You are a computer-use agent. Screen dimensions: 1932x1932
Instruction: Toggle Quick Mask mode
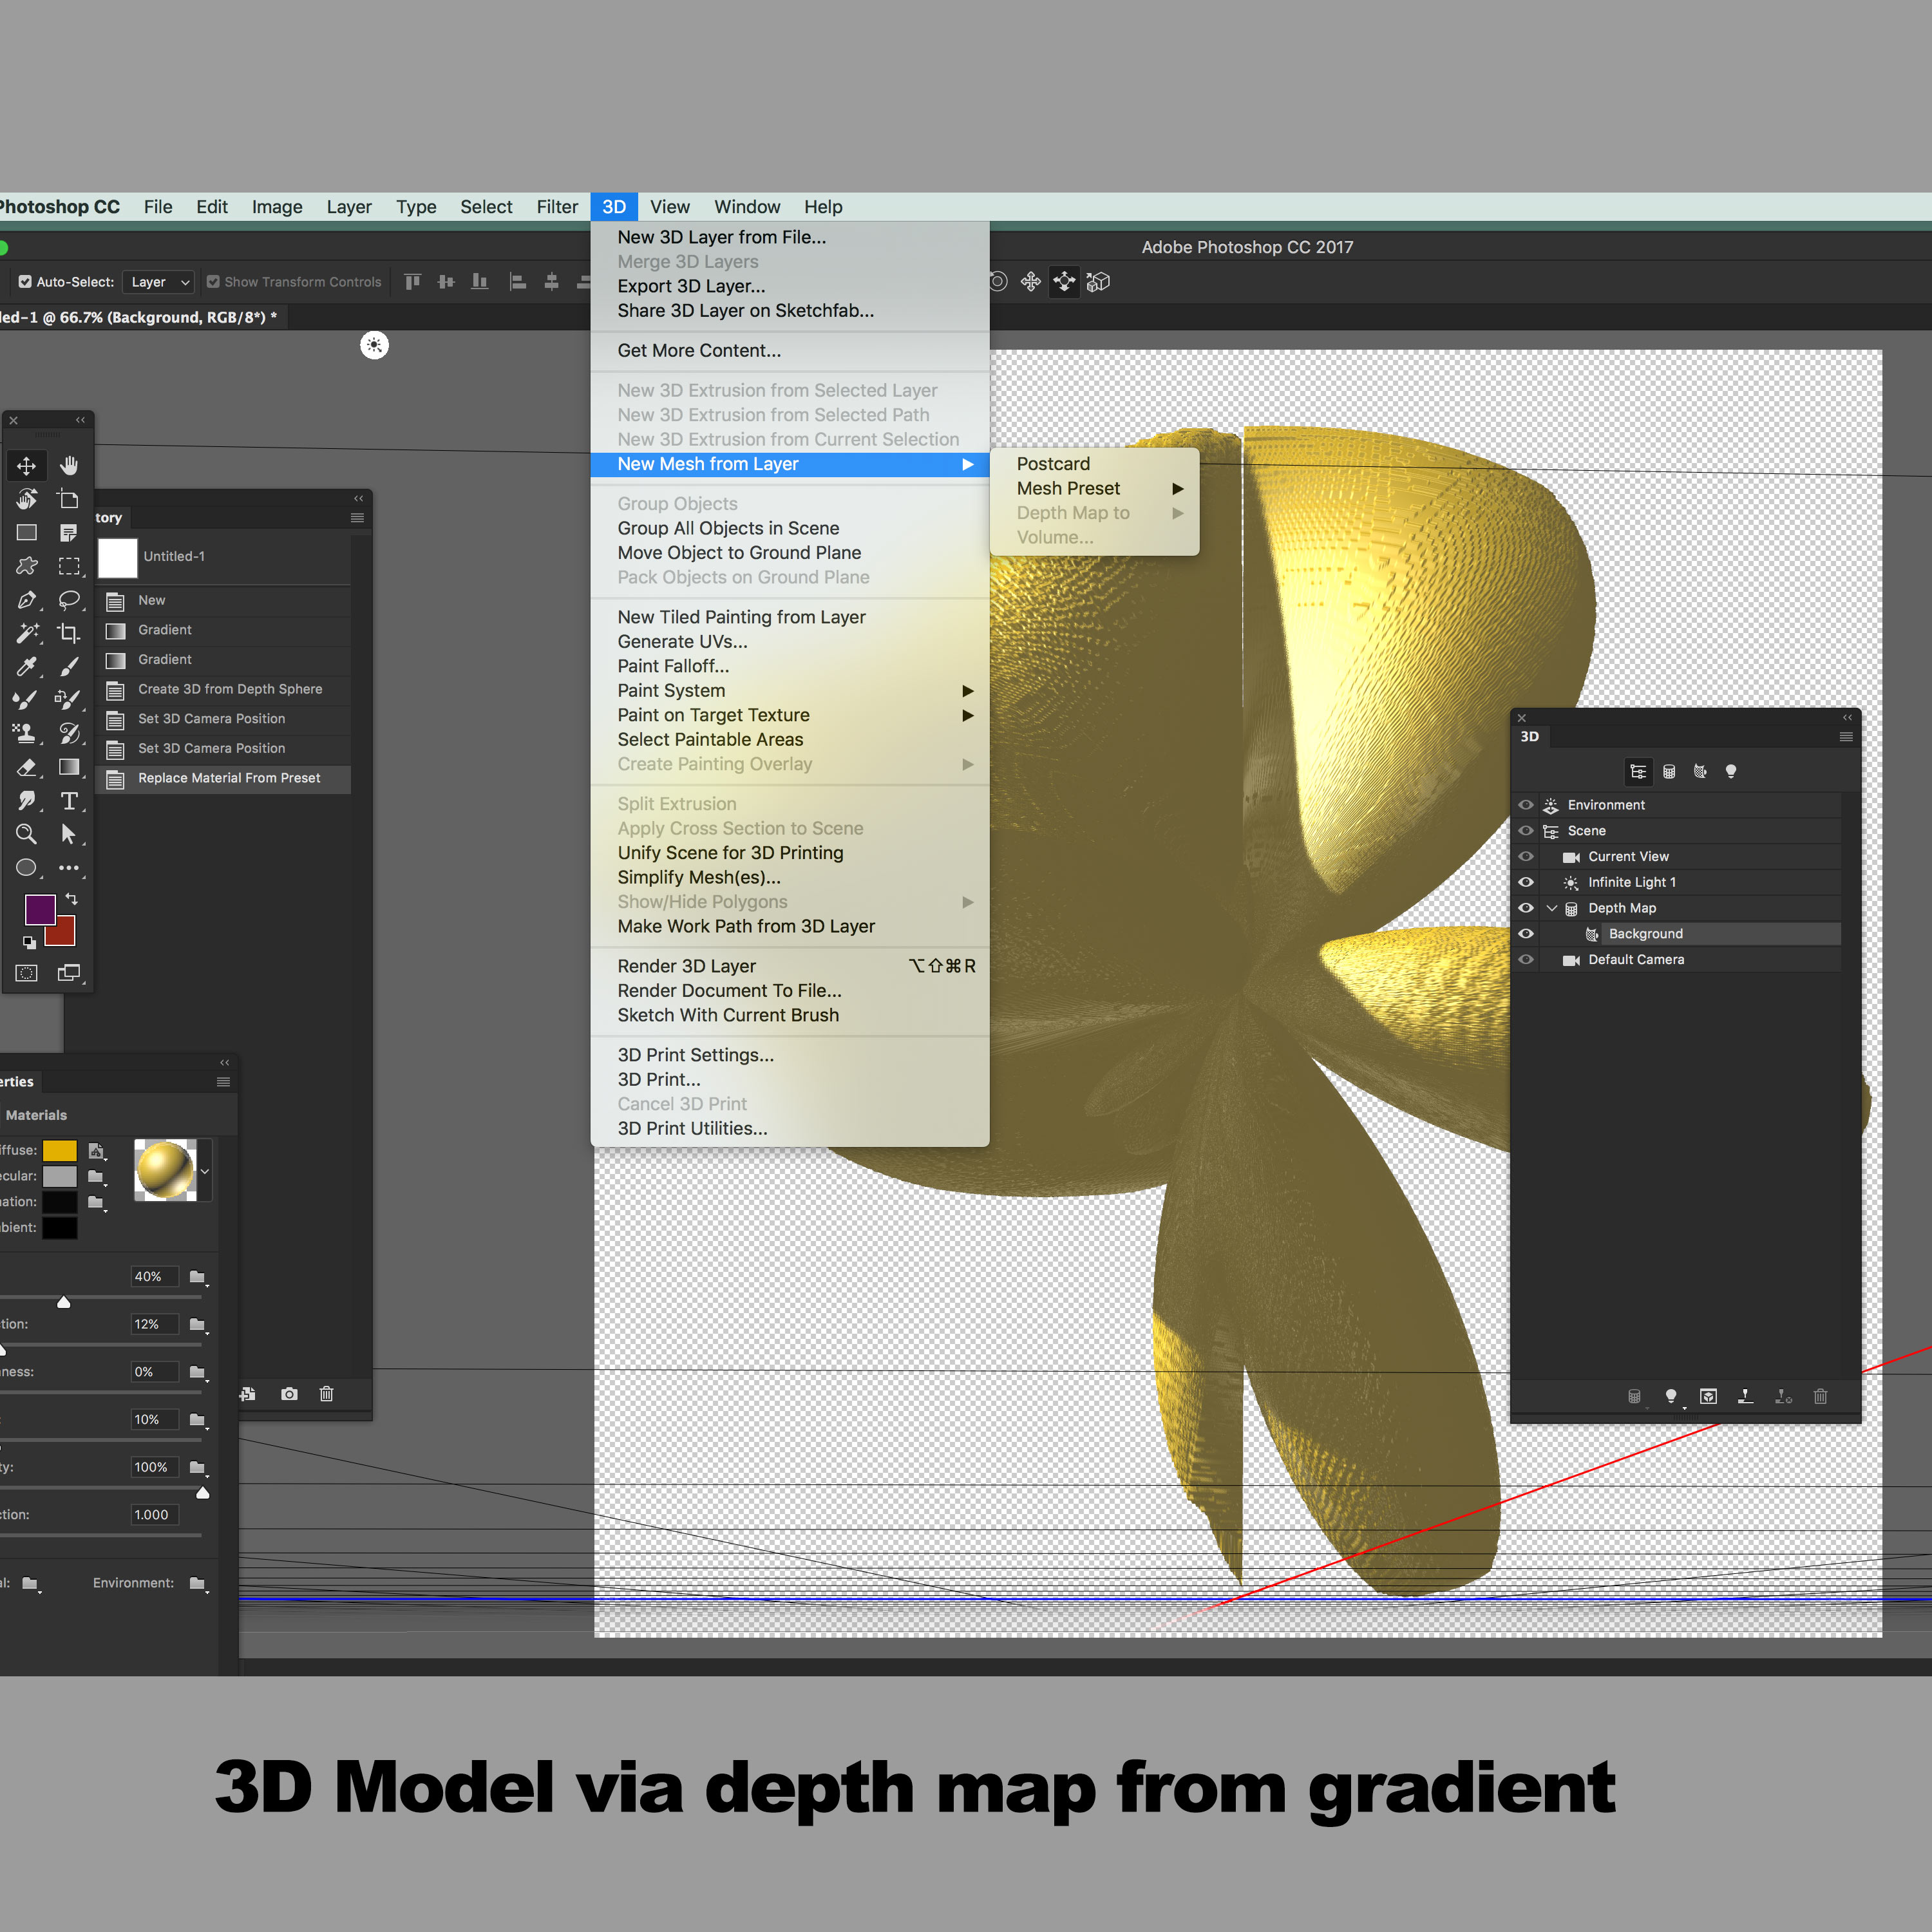(x=27, y=973)
